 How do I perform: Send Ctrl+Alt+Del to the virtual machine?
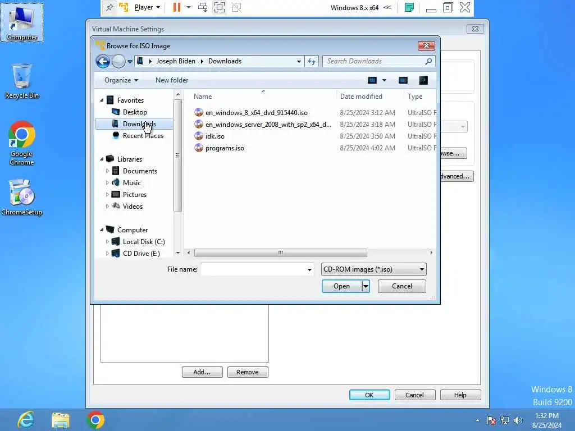point(202,7)
